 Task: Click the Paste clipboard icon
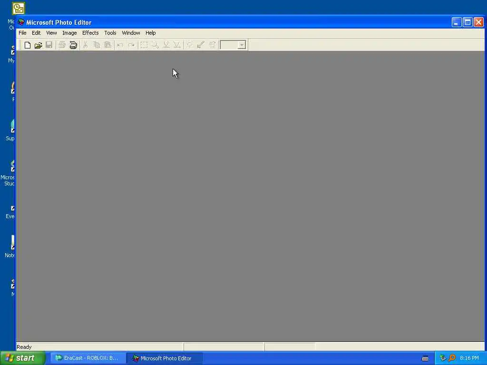point(107,45)
